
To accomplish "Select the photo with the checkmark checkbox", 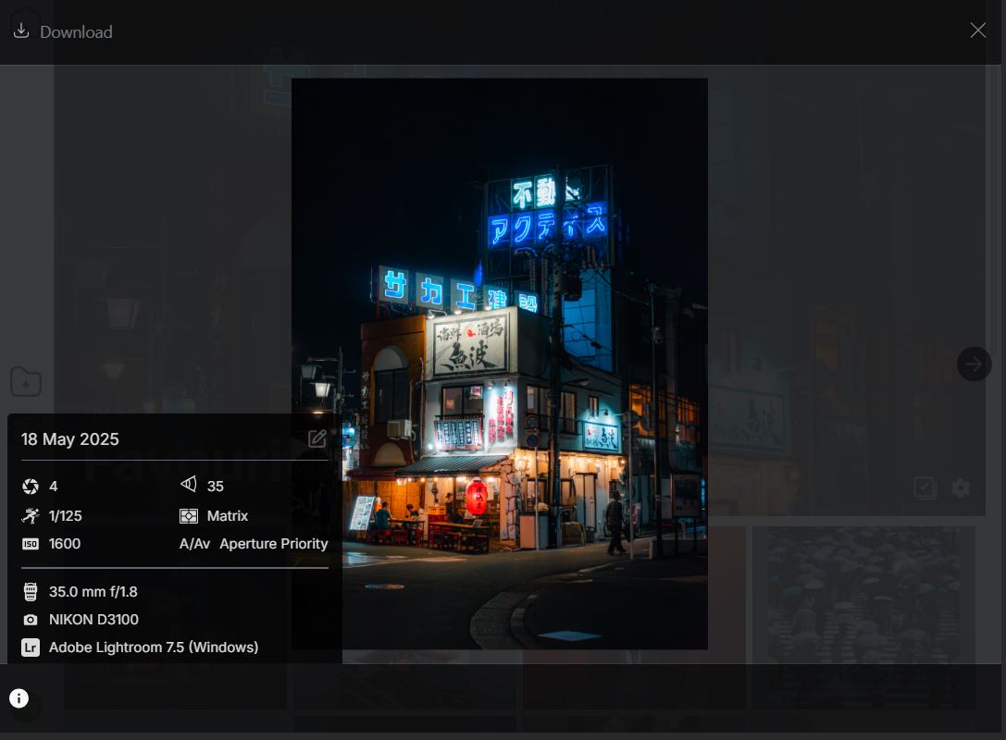I will tap(924, 487).
